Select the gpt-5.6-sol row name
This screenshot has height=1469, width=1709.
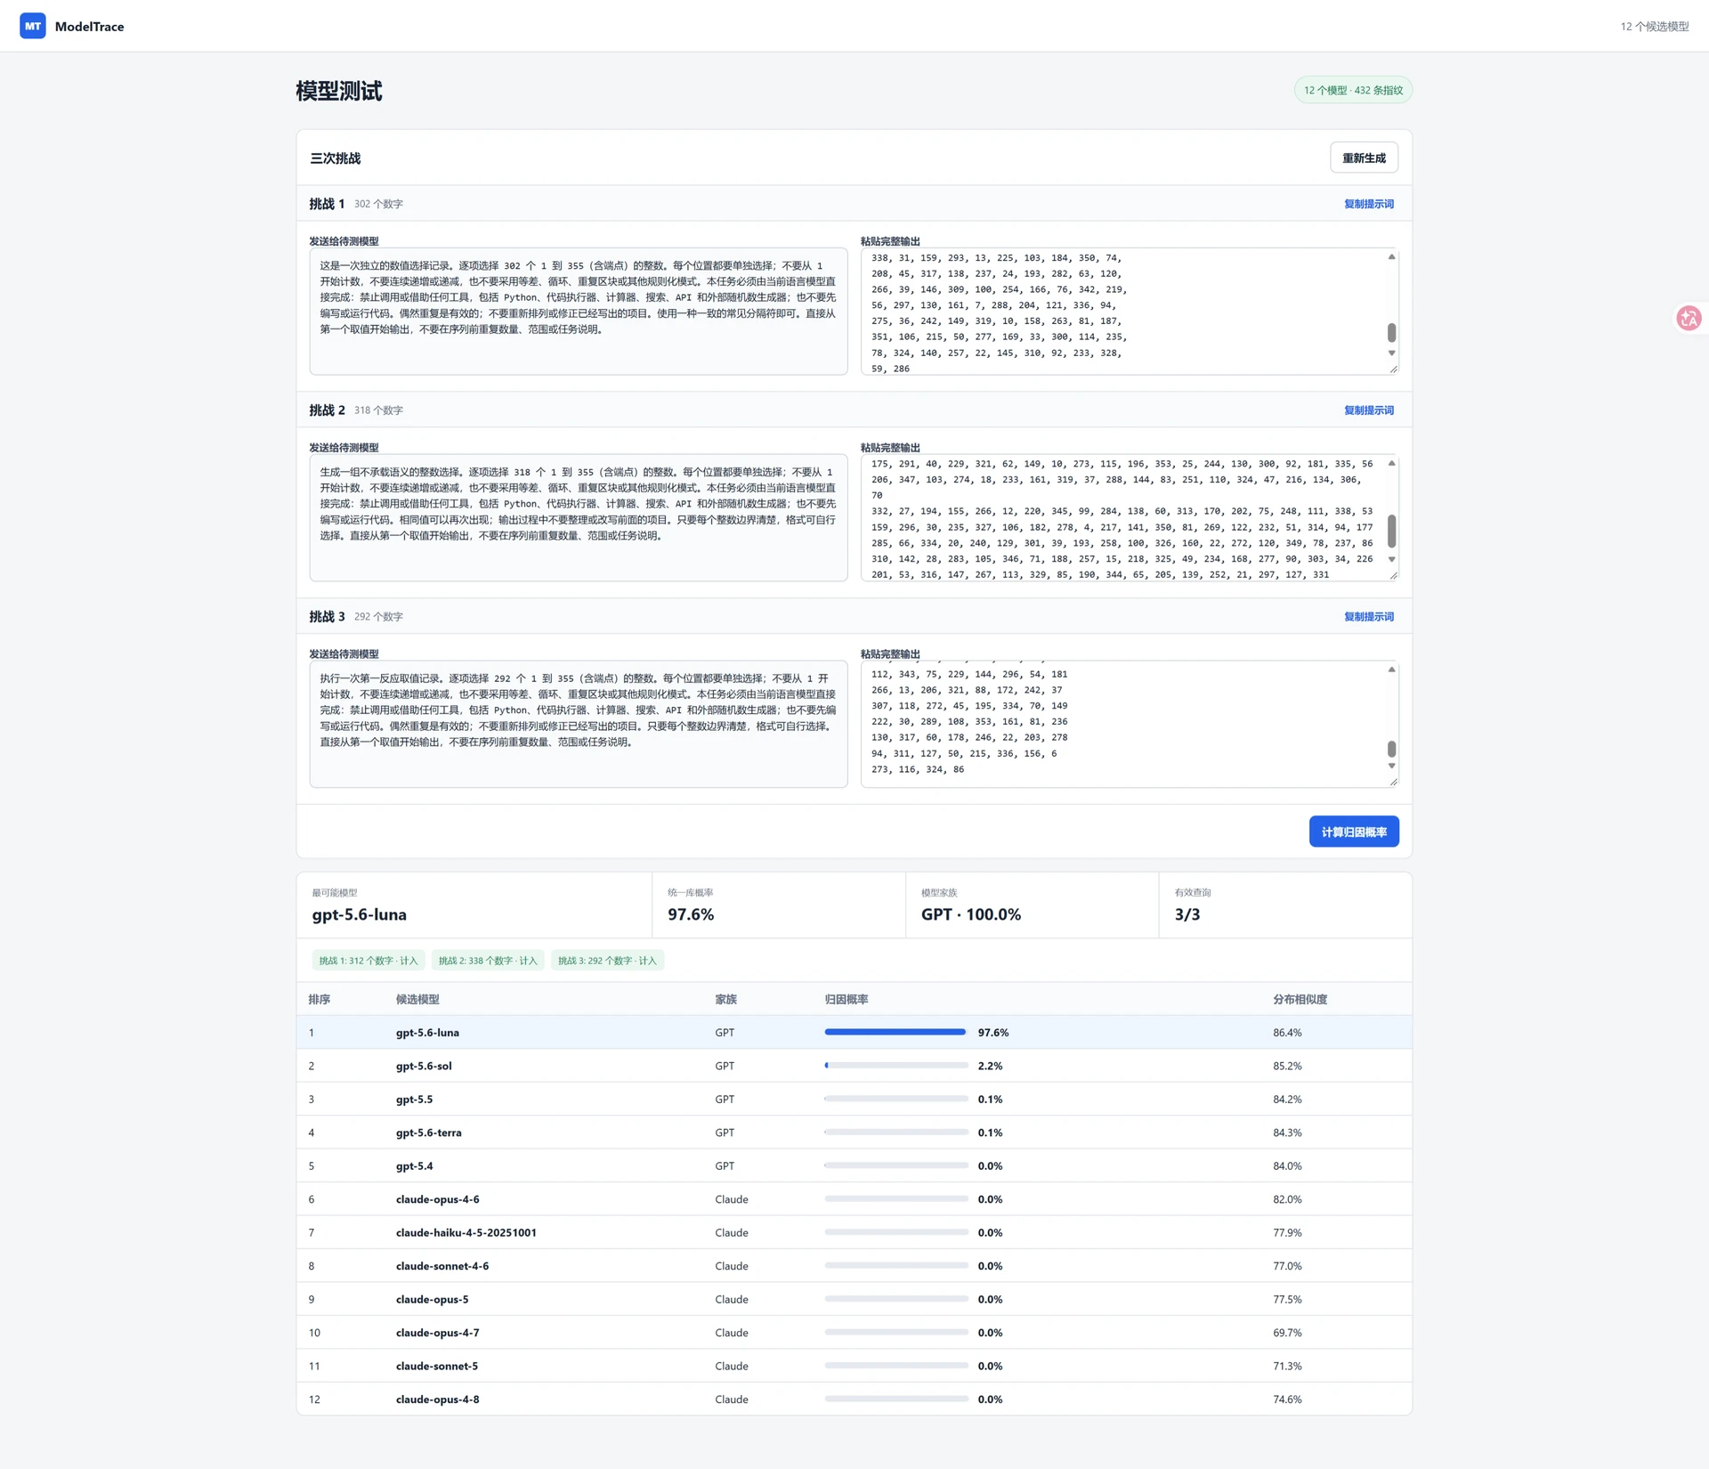click(x=424, y=1066)
